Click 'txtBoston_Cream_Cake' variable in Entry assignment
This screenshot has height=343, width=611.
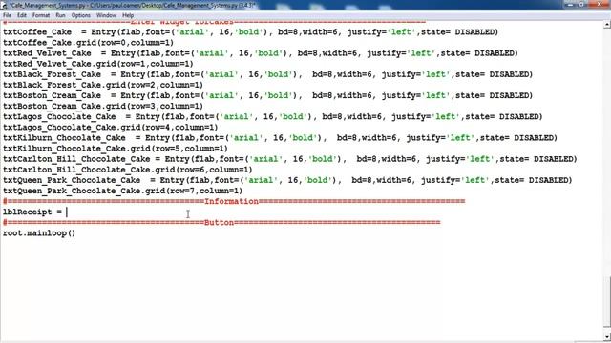tap(52, 95)
